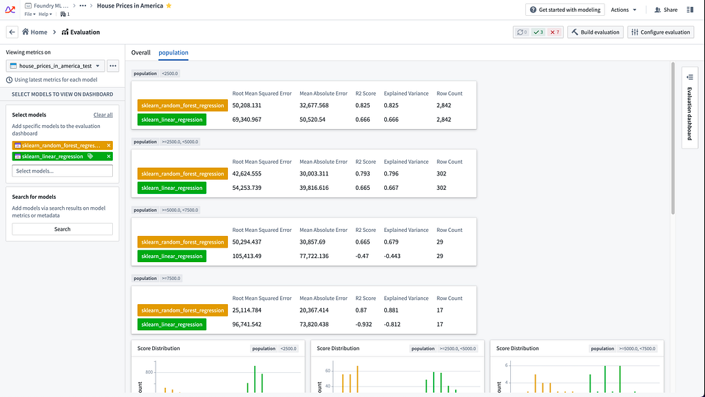The image size is (705, 397).
Task: Click the Row Count value 2,842 for random forest
Action: (x=444, y=105)
